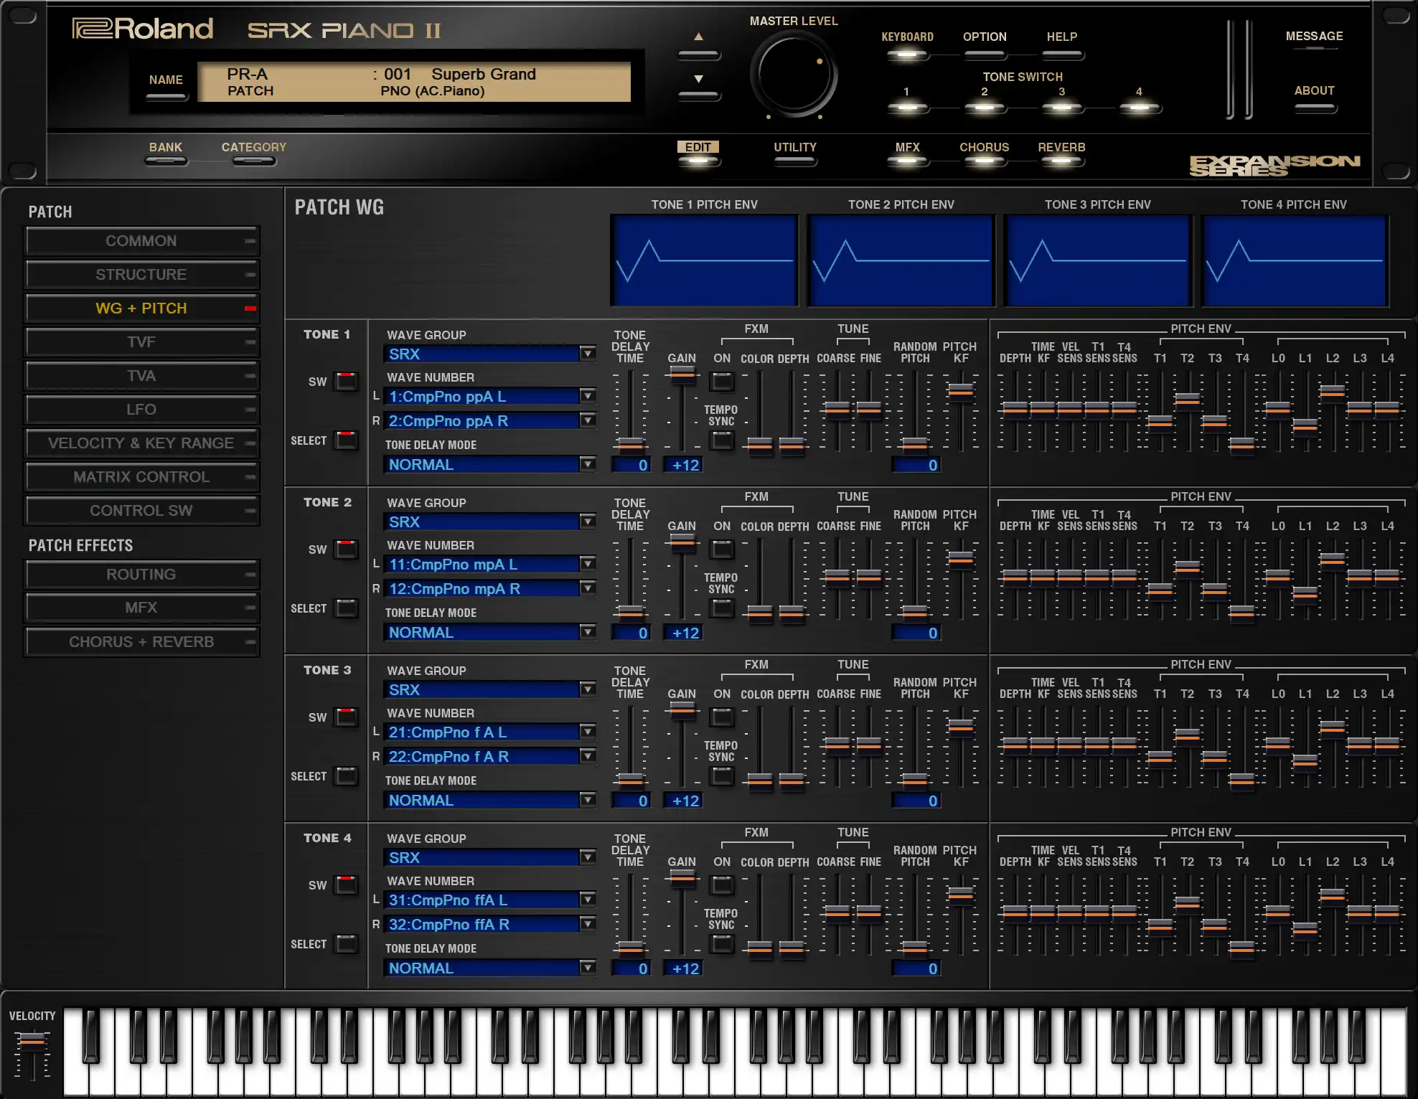
Task: Toggle Tone 1 SW switch
Action: (x=347, y=381)
